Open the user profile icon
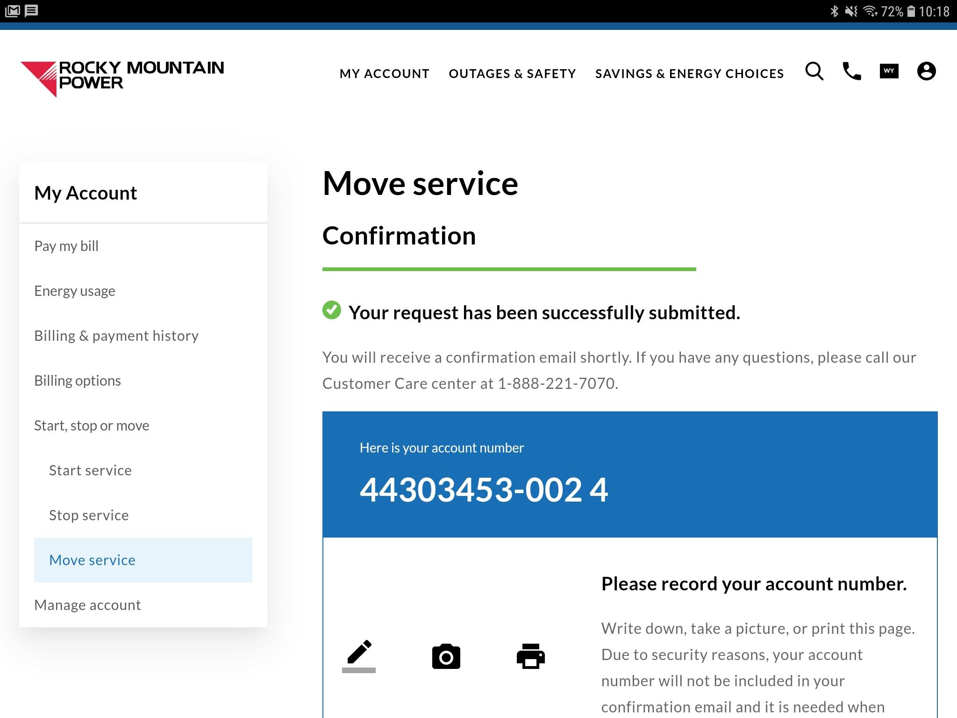957x718 pixels. click(926, 72)
